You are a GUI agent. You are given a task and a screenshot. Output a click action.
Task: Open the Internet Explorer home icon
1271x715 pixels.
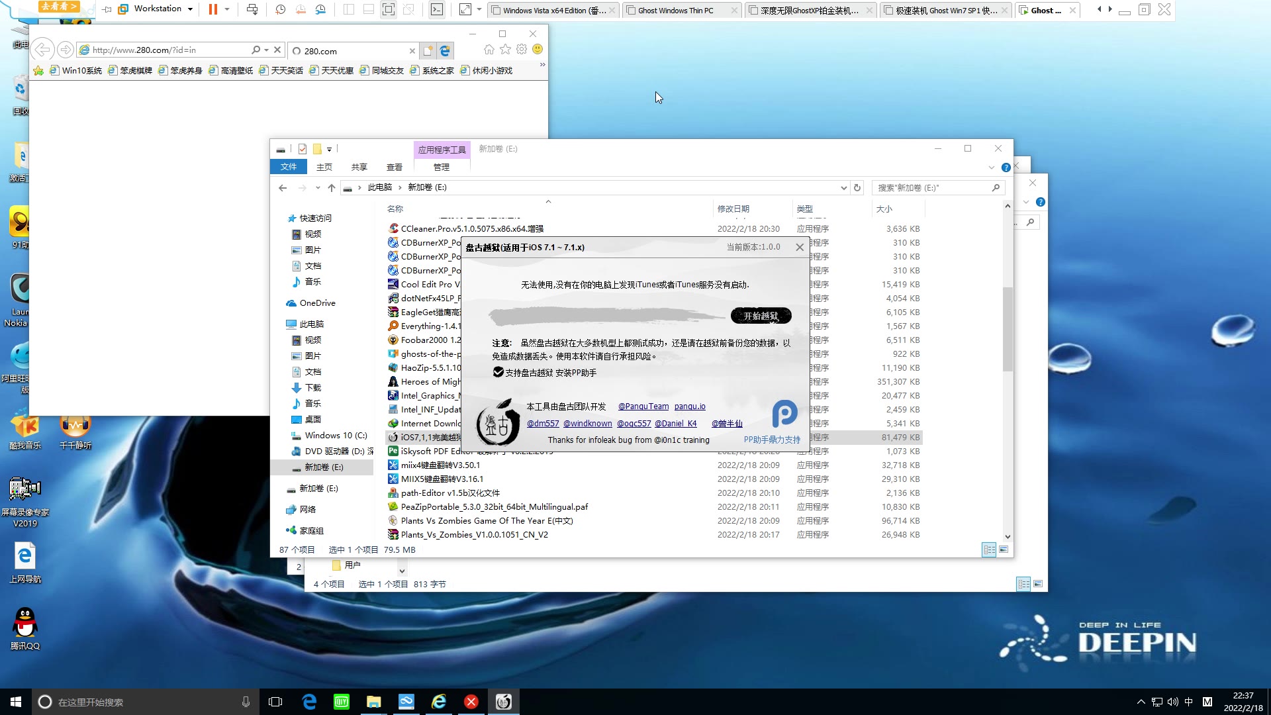(489, 50)
